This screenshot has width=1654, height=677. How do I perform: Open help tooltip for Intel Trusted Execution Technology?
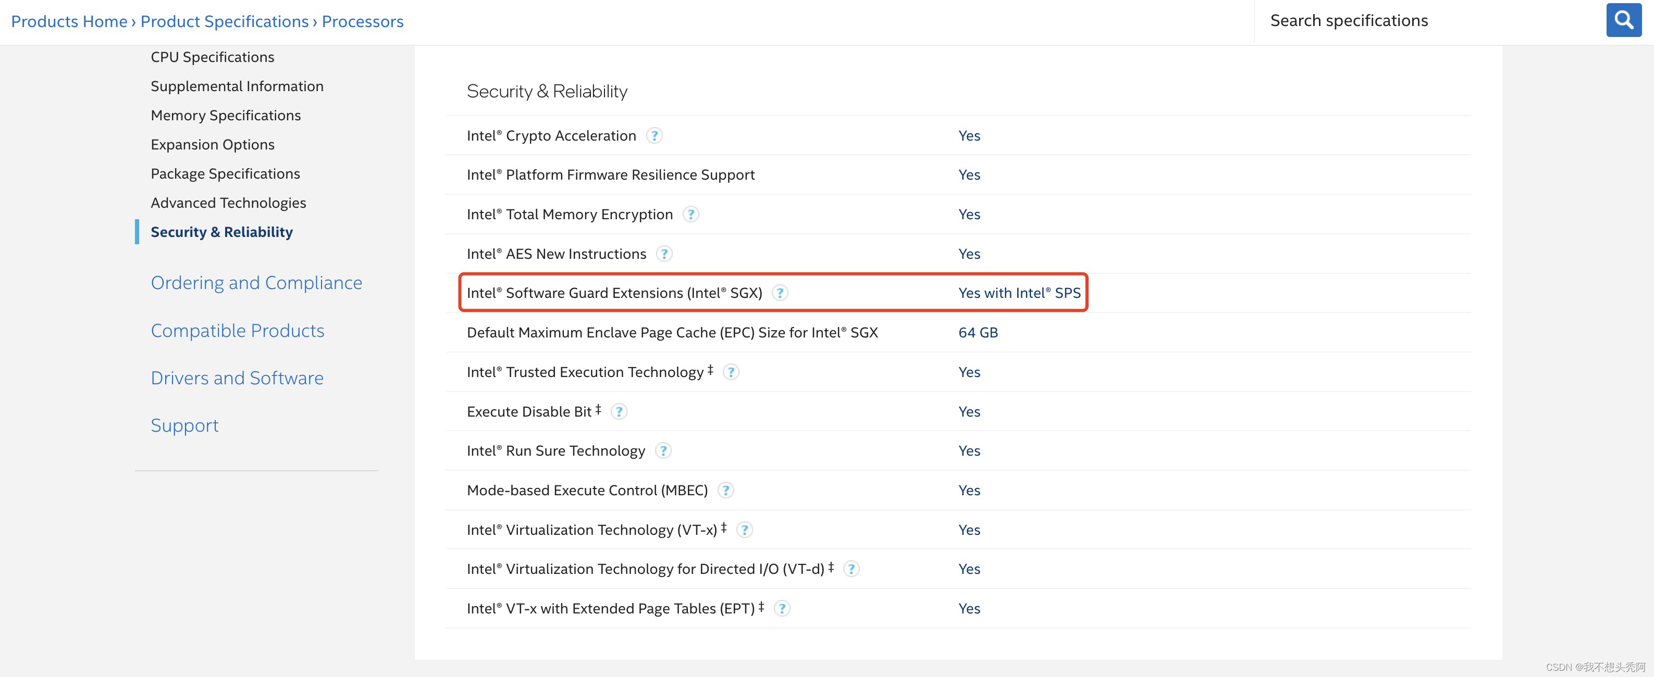tap(731, 371)
